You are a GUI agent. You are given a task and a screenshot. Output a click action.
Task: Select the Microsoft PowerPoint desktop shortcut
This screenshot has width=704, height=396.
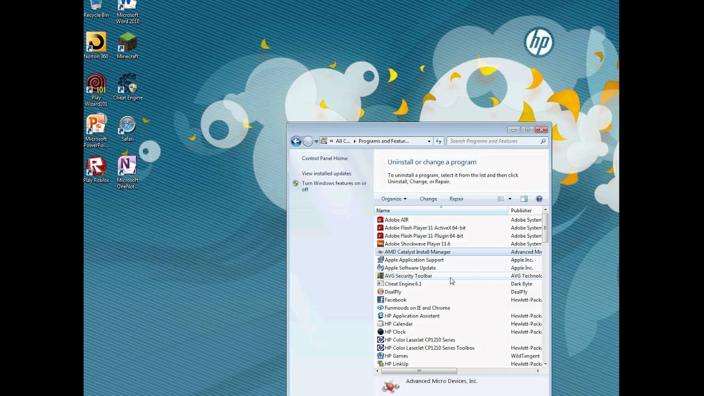(96, 131)
